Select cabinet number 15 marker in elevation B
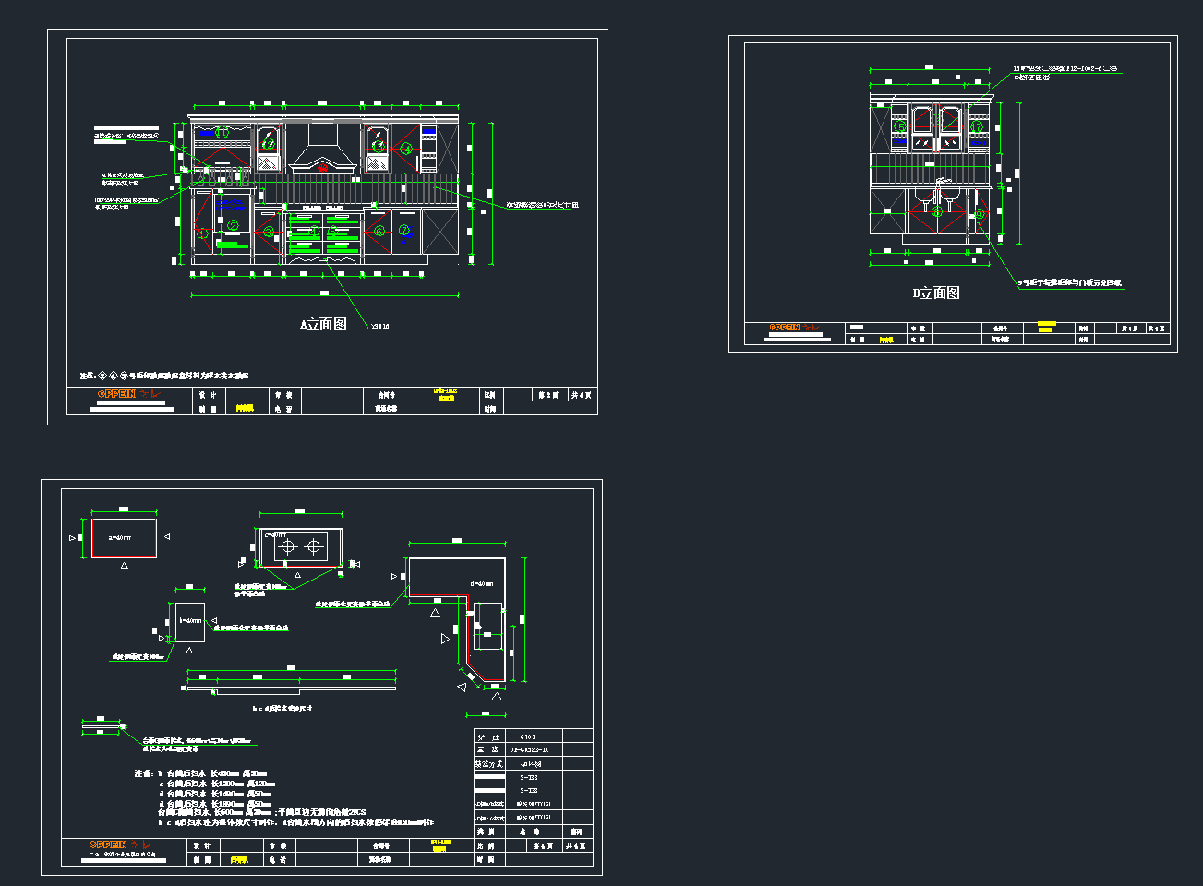Image resolution: width=1203 pixels, height=886 pixels. pos(899,126)
